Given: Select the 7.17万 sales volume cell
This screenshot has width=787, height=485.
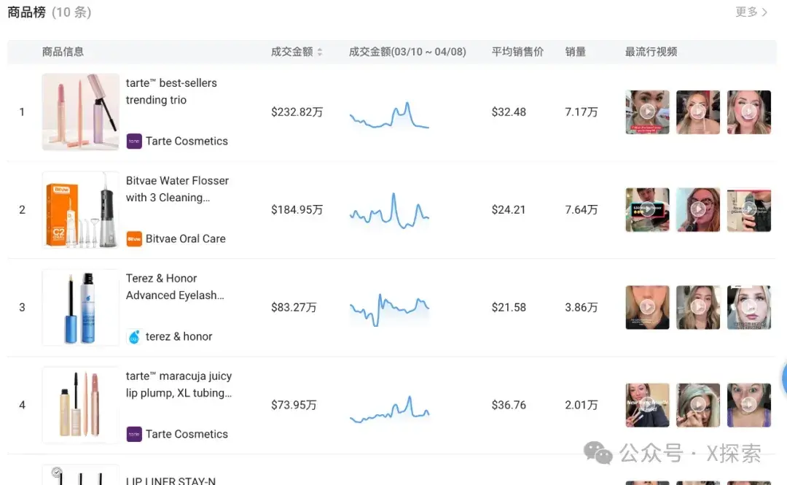Looking at the screenshot, I should point(582,112).
